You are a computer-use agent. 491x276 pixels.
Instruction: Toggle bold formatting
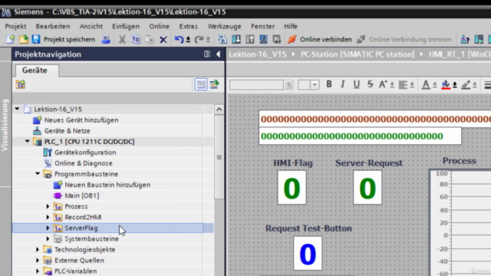[329, 84]
